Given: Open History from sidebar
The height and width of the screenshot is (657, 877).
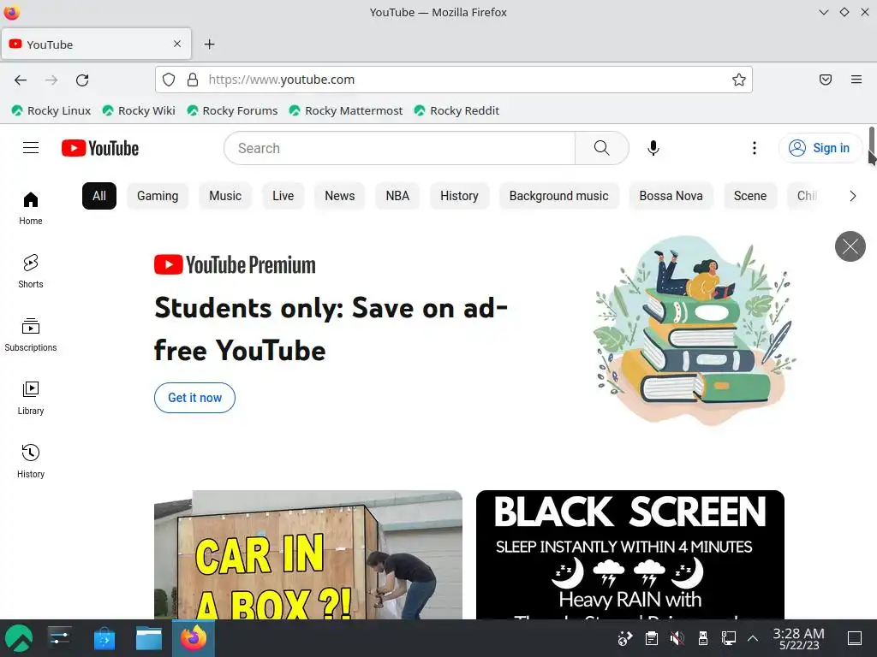Looking at the screenshot, I should [31, 461].
